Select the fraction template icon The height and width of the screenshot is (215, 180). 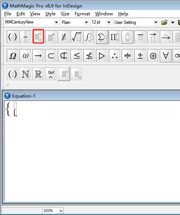pyautogui.click(x=25, y=37)
